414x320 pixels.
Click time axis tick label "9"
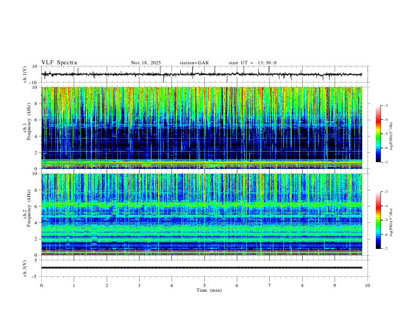[x=335, y=285]
